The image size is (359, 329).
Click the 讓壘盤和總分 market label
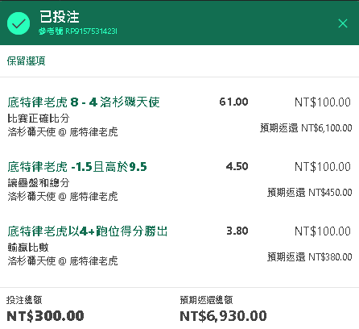[39, 183]
